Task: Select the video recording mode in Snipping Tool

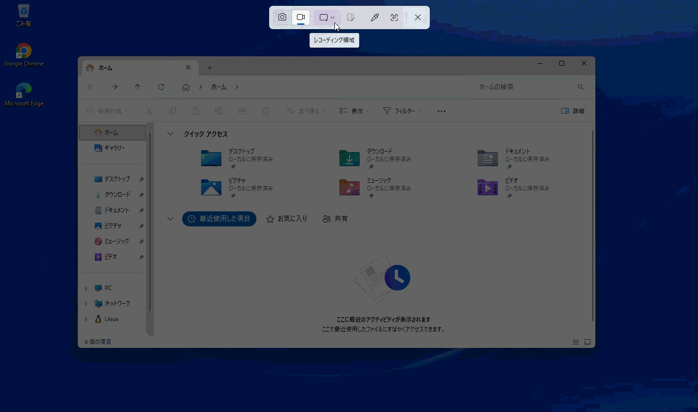Action: pos(301,17)
